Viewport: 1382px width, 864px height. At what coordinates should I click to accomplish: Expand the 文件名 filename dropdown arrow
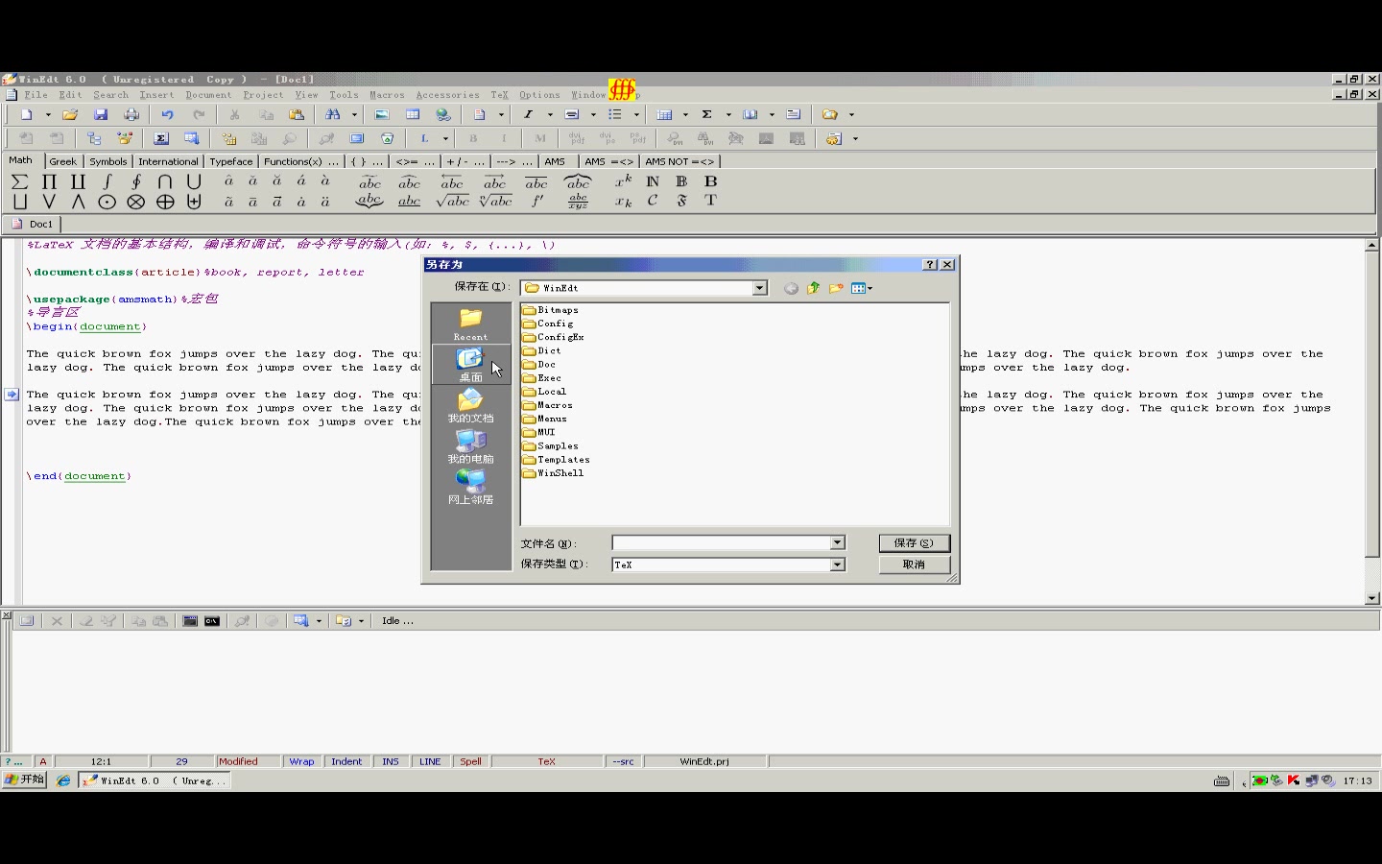838,543
